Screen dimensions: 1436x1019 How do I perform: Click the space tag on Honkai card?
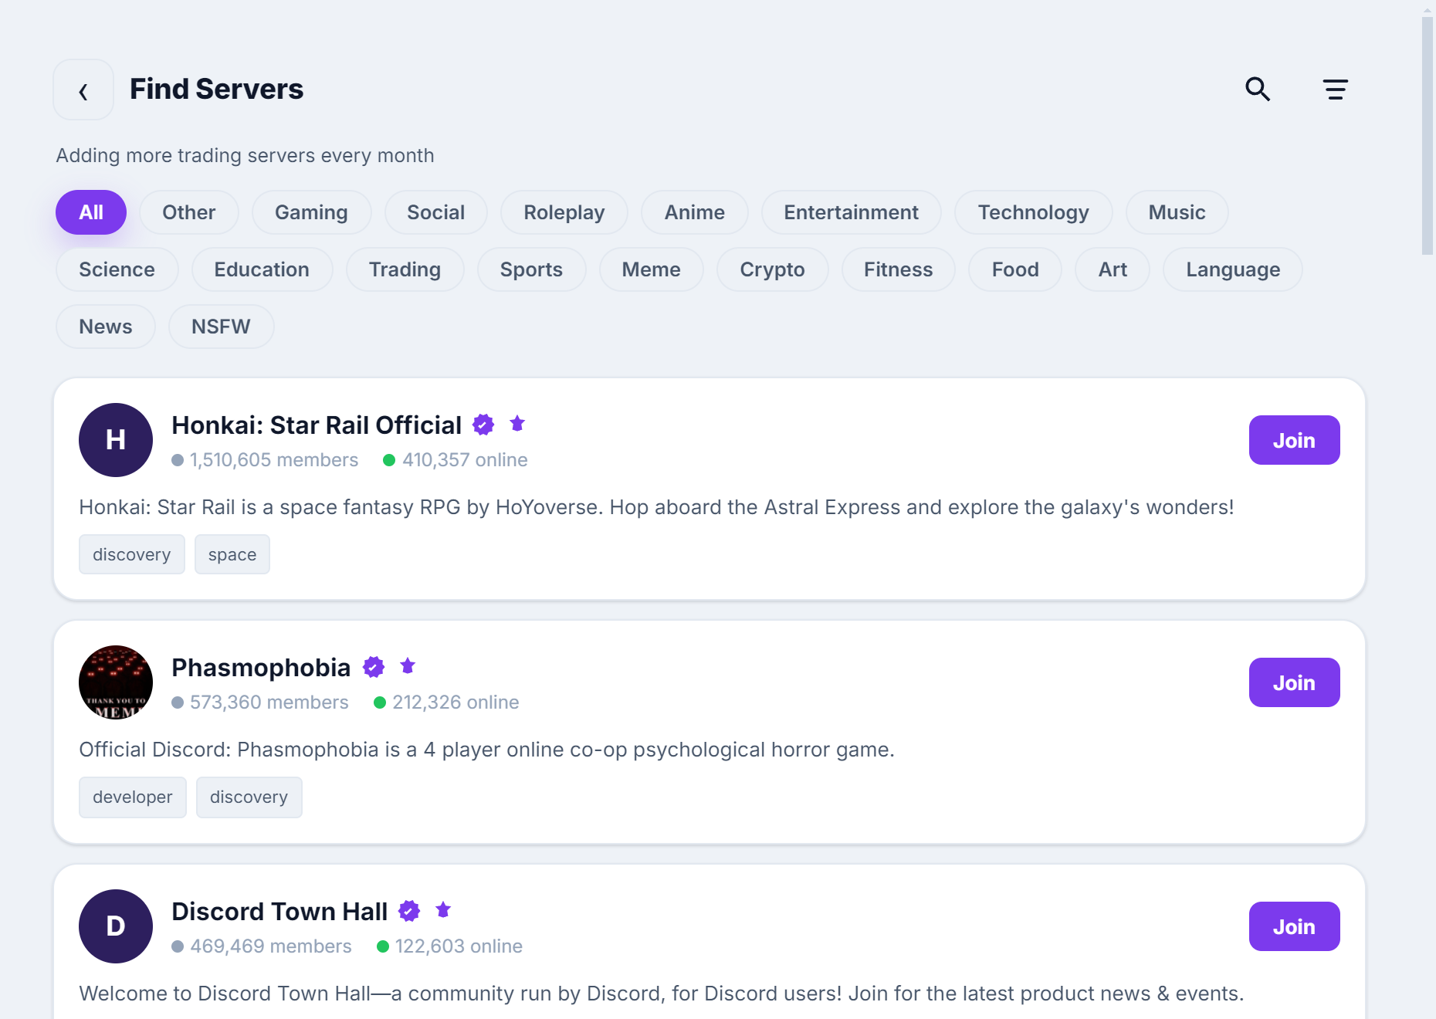pyautogui.click(x=232, y=554)
